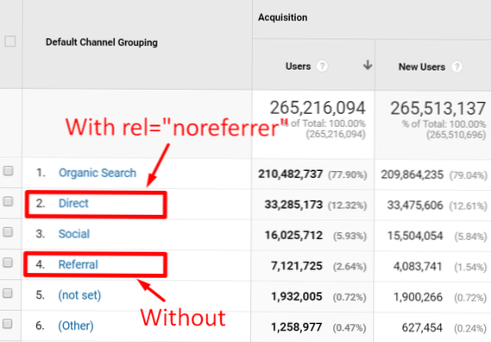Select (Other) users value 1,258,977
The width and height of the screenshot is (491, 342).
coord(296,327)
